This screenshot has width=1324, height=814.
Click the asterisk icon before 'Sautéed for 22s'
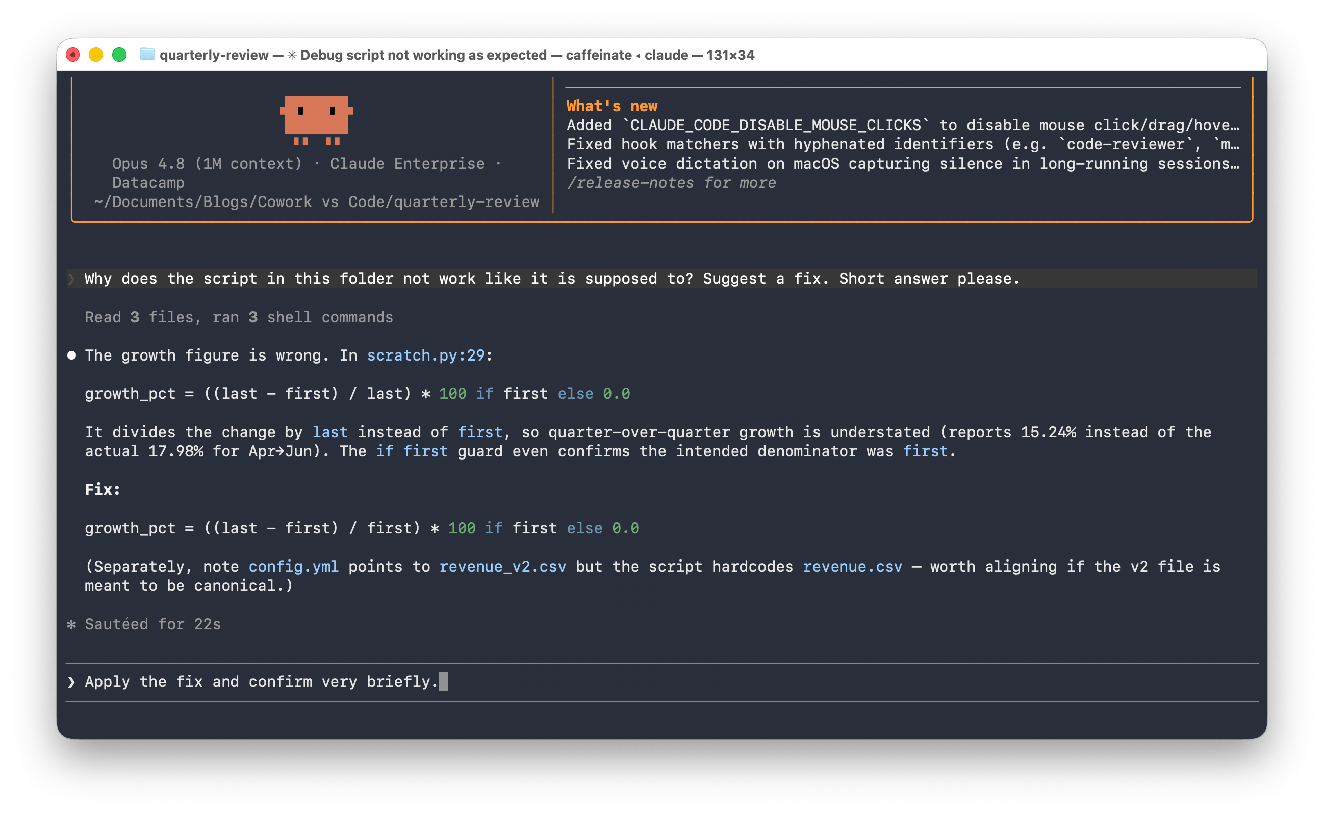point(71,624)
